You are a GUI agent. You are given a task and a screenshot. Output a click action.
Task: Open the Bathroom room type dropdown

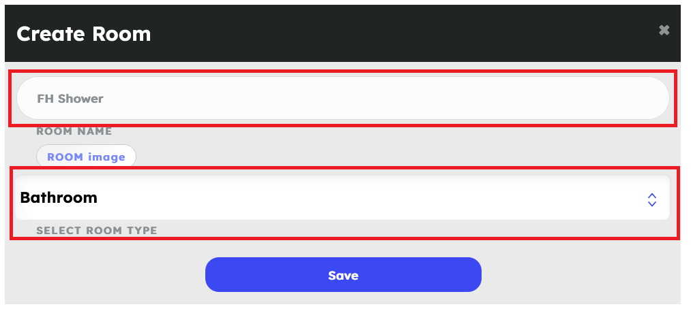(342, 198)
